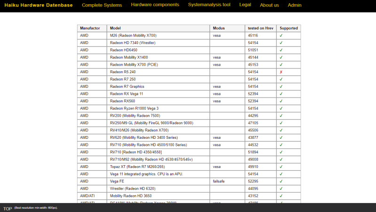The image size is (376, 212).
Task: Select the Radeon Ryzen R1000 Vega 3 cell
Action: point(158,108)
